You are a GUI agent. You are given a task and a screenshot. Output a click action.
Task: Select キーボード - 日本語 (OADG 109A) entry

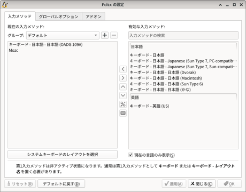[x=63, y=44]
